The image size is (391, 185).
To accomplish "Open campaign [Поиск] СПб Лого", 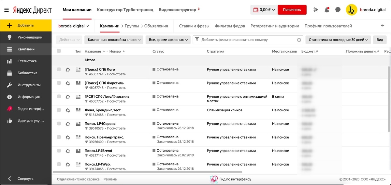I will point(100,69).
